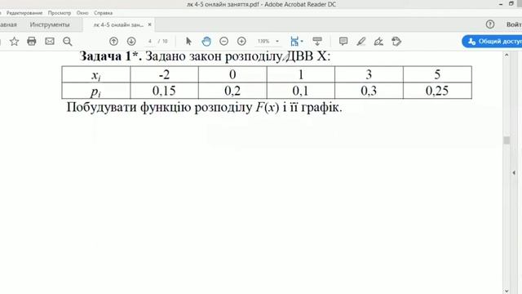
Task: Close the лк 4-5 онлайн document tab
Action: (149, 24)
